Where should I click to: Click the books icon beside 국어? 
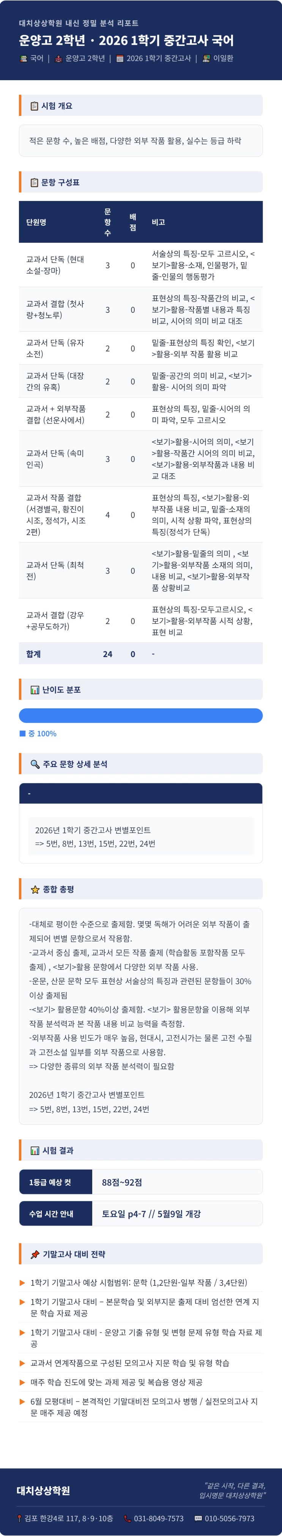click(23, 59)
